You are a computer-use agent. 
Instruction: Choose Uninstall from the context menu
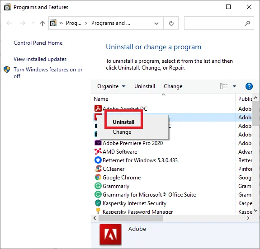coord(123,122)
